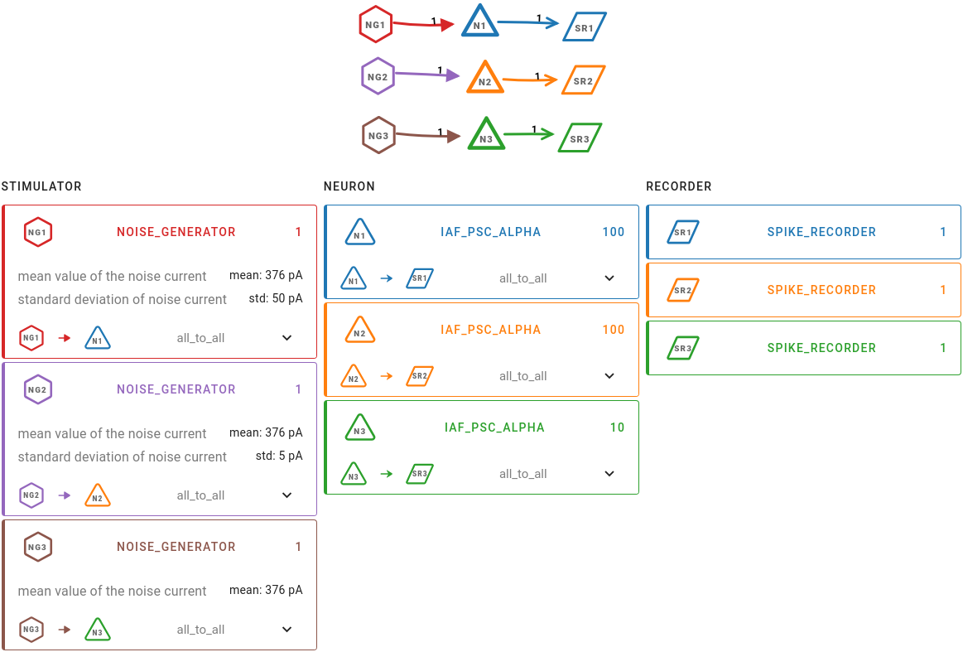The height and width of the screenshot is (652, 963).
Task: Select the blue N1 triangle node in graph
Action: 479,22
